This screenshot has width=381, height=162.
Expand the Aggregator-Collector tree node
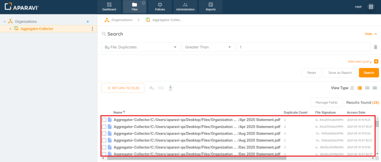(10, 29)
